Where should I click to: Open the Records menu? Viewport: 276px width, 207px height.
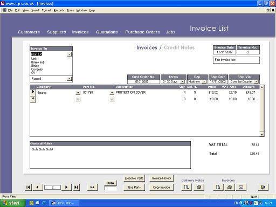tap(59, 10)
